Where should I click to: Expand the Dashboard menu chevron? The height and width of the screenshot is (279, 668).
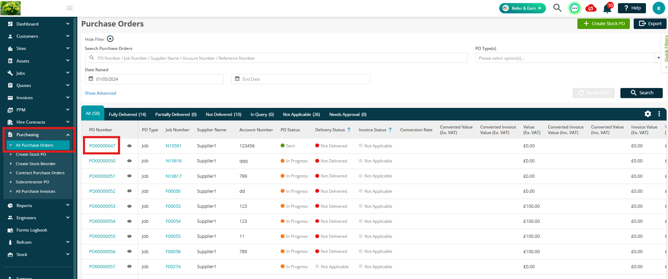coord(68,24)
